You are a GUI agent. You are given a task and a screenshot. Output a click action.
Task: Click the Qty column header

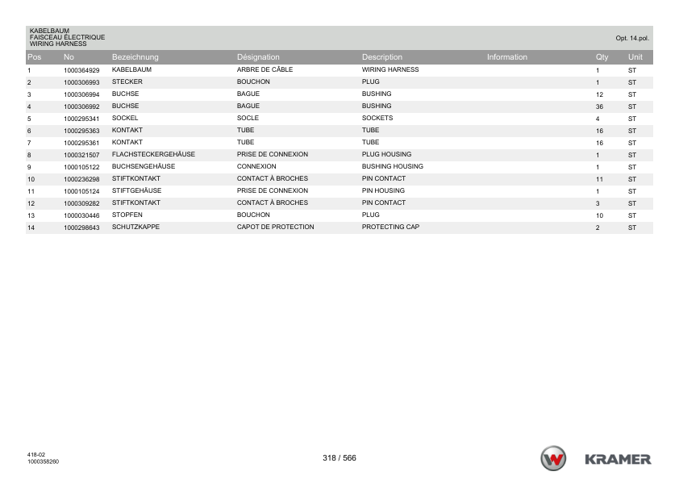coord(601,57)
